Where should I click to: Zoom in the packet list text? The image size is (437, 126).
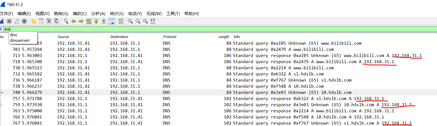130,21
